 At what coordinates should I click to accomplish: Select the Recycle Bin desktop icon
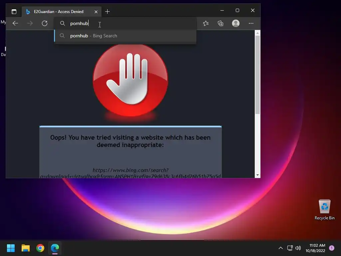click(x=324, y=210)
